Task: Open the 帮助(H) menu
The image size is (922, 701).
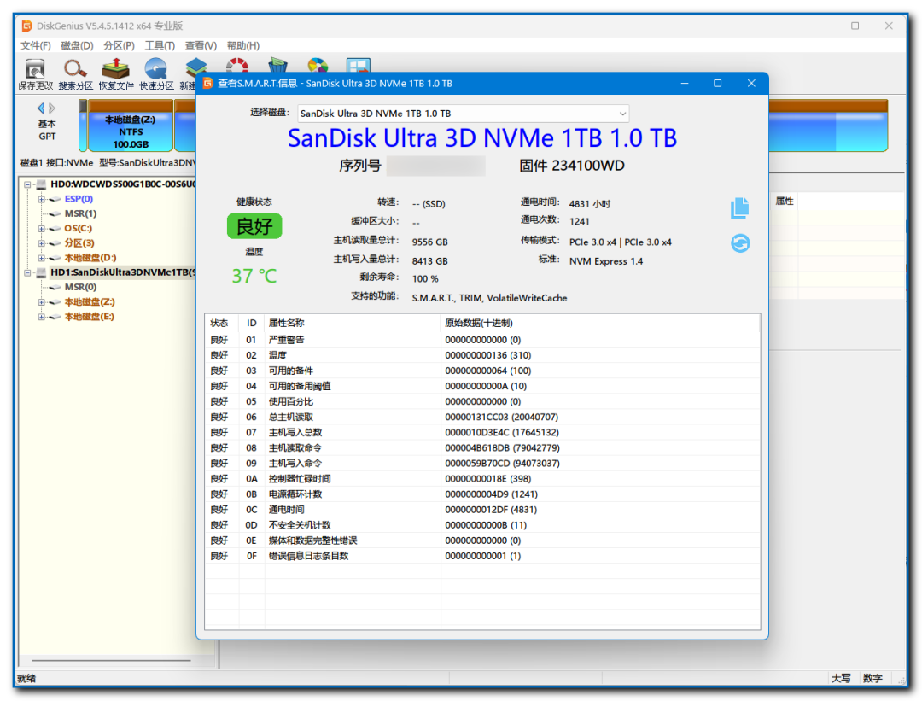Action: (242, 45)
